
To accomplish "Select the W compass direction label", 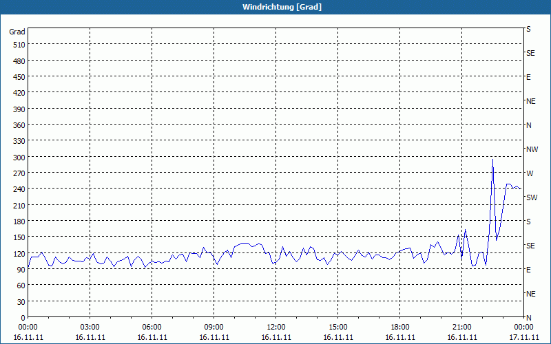I will click(x=530, y=173).
